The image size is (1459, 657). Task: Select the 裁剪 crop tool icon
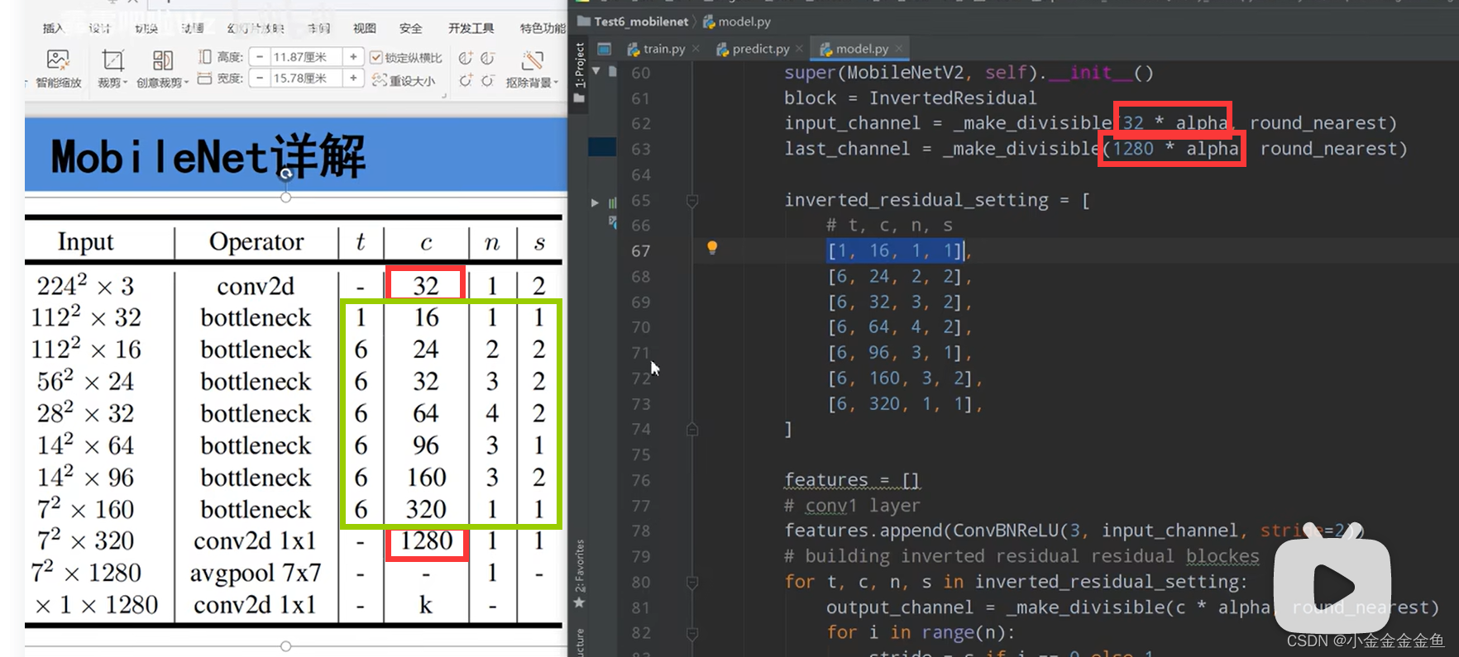[x=112, y=60]
